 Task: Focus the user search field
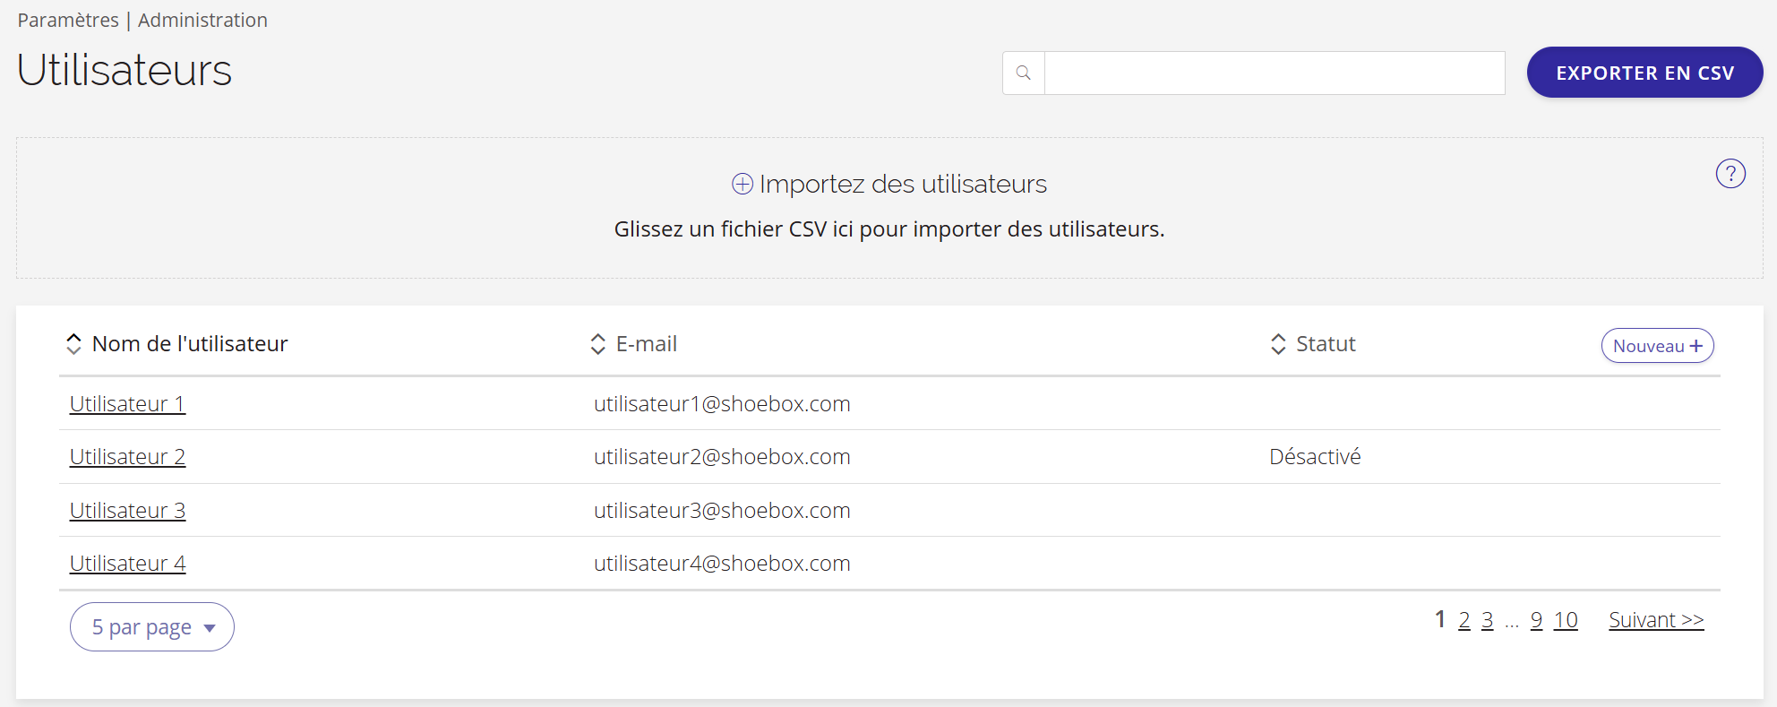(x=1275, y=73)
